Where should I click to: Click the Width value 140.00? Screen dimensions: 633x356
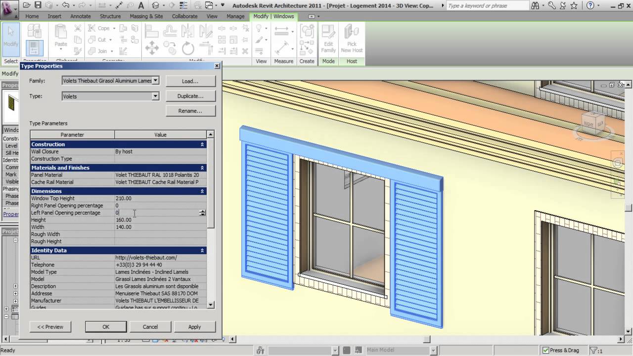pyautogui.click(x=124, y=227)
